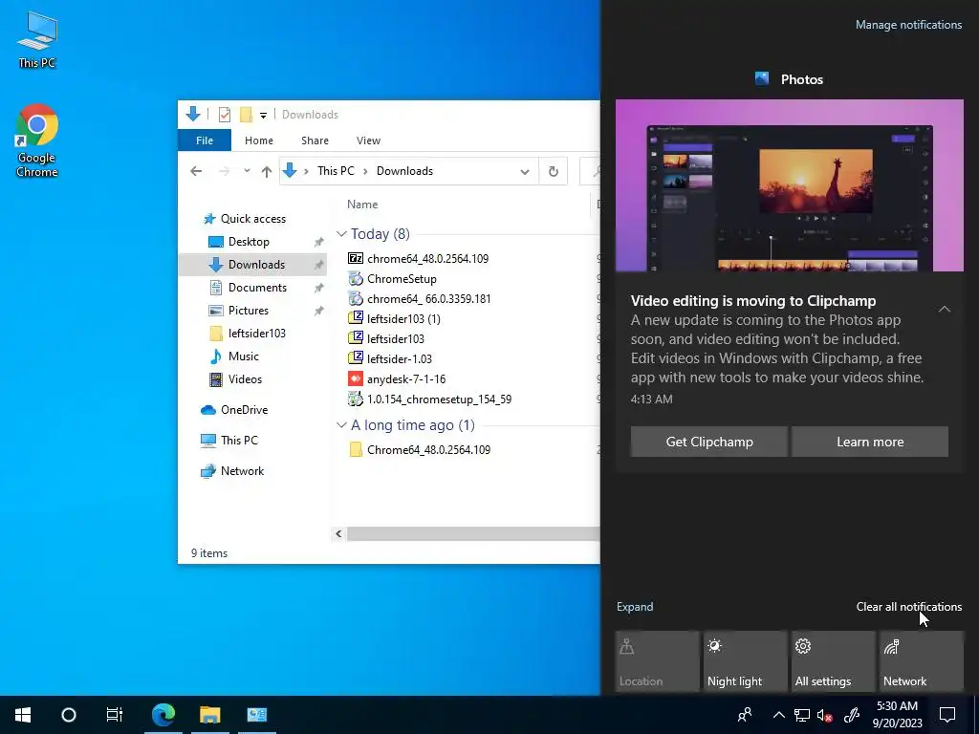Select Music in navigation pane
The width and height of the screenshot is (979, 734).
coord(243,356)
